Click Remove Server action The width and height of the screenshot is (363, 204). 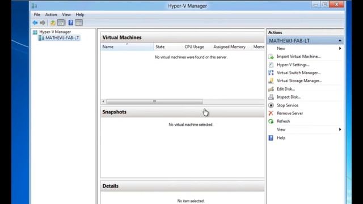pyautogui.click(x=290, y=113)
